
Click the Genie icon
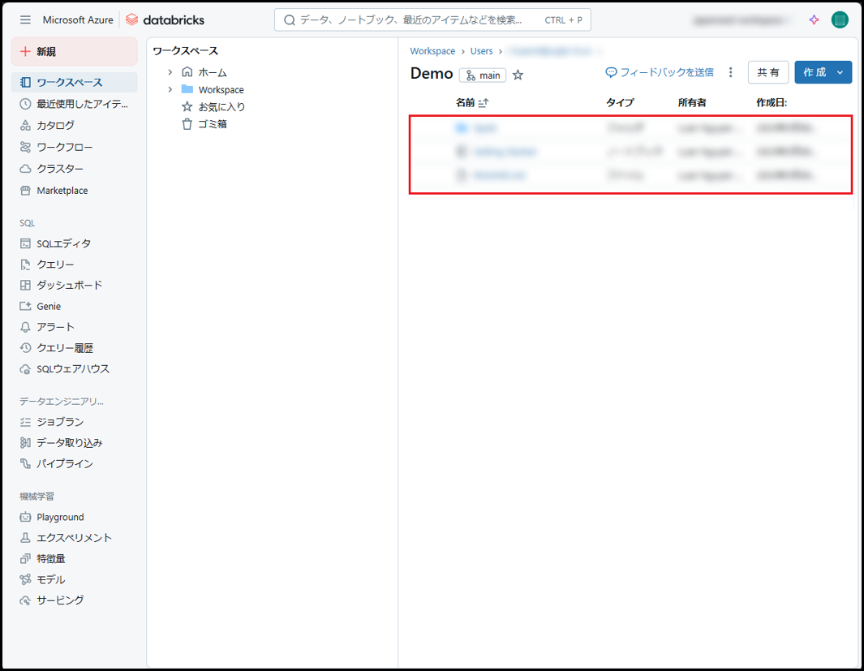point(25,306)
